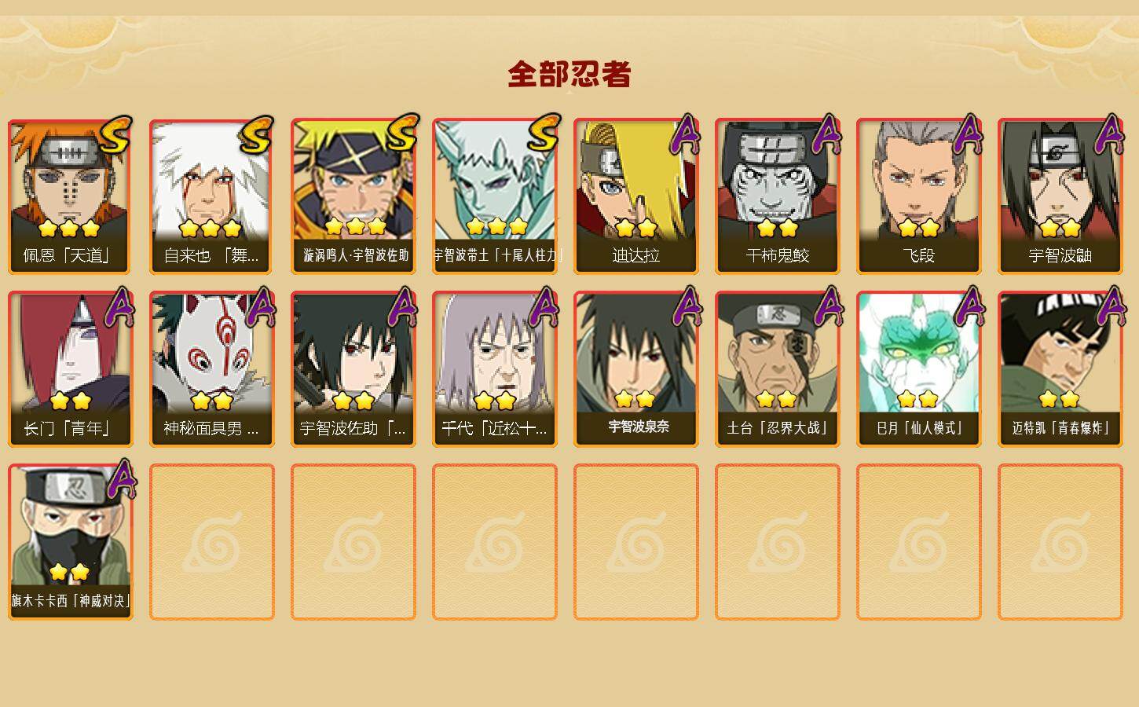Click the A rank badge on 宇智波鼬 card

pos(1109,134)
